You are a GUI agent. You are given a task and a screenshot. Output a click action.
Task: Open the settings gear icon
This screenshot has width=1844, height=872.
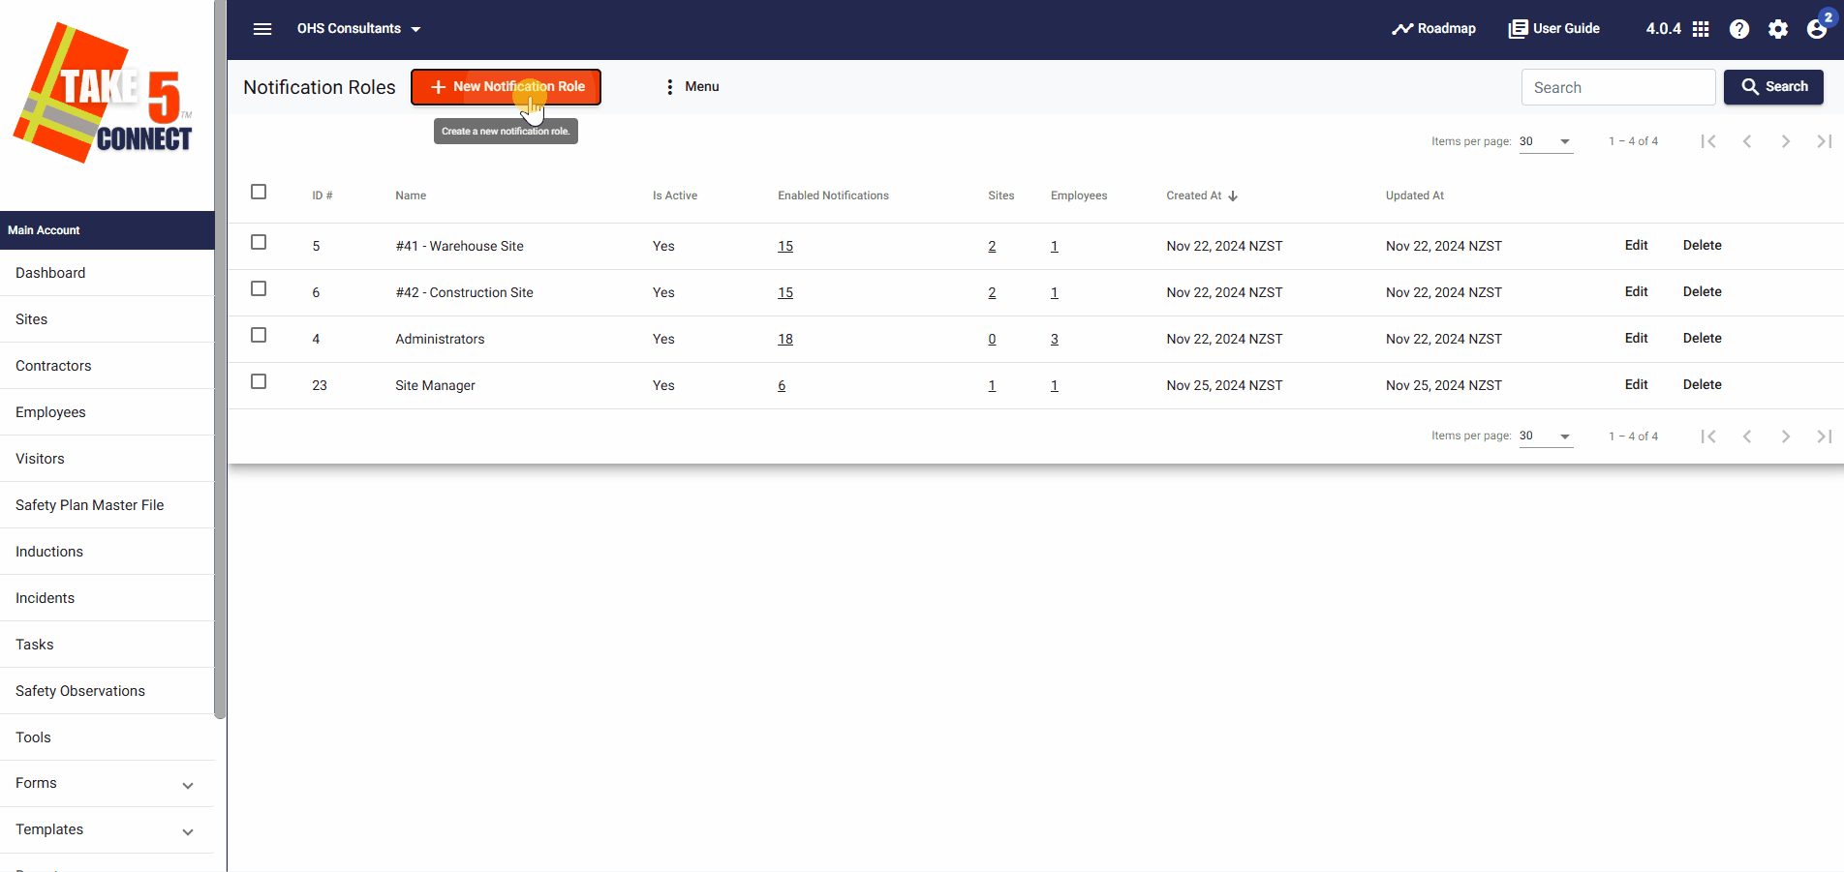tap(1778, 29)
